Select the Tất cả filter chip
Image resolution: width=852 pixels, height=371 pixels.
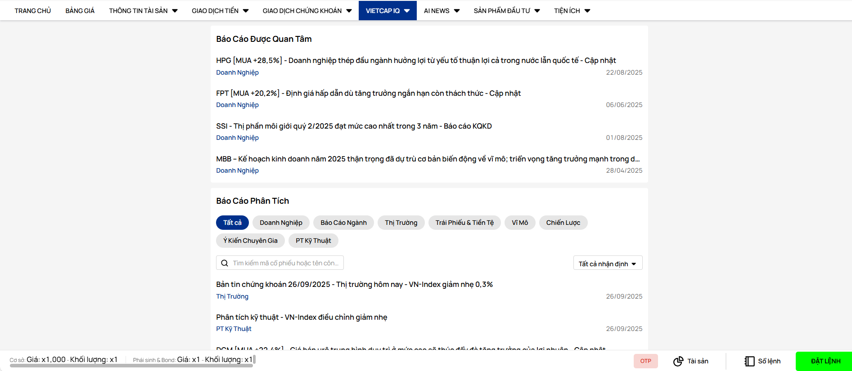pos(232,223)
